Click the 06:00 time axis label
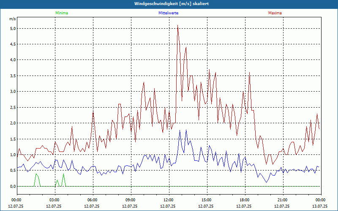The width and height of the screenshot is (338, 211). click(93, 200)
